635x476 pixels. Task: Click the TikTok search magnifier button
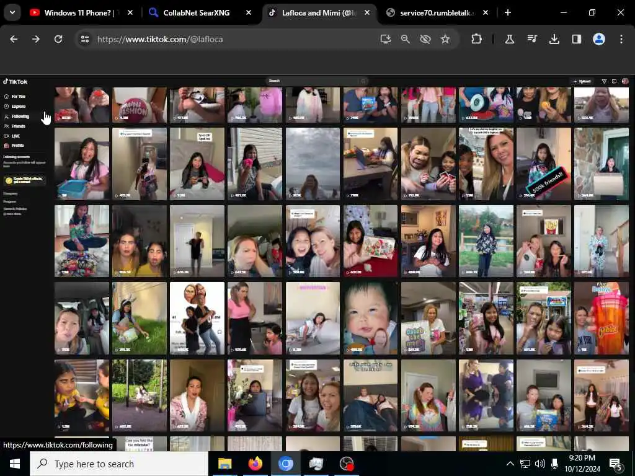coord(363,81)
